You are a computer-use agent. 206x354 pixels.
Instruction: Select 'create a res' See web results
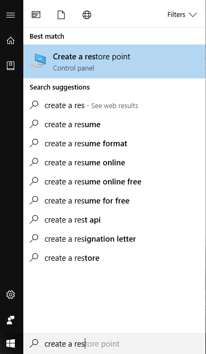coord(114,105)
